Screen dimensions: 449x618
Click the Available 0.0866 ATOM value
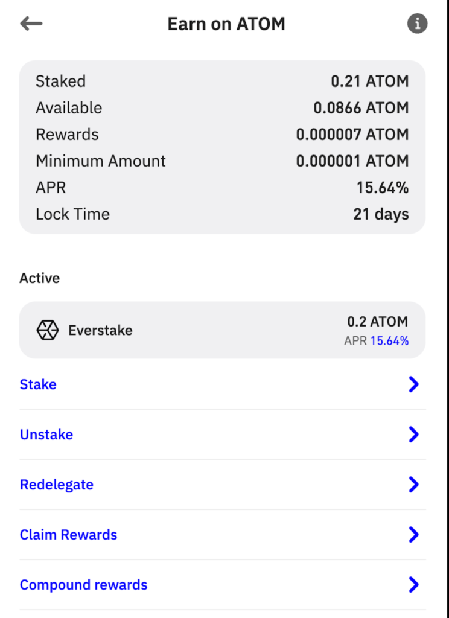[x=361, y=108]
